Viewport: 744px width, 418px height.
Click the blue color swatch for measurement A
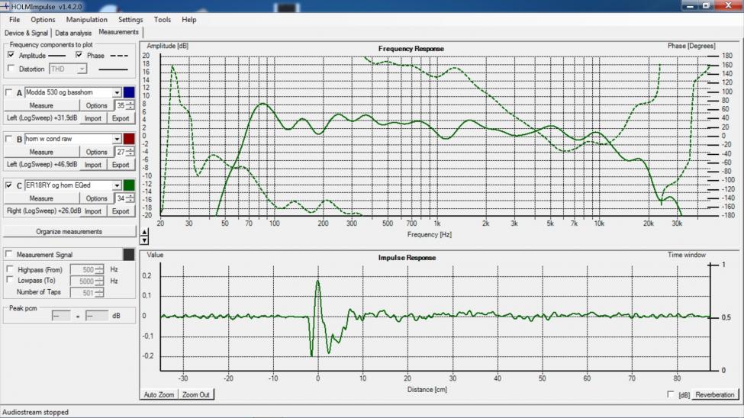[129, 92]
